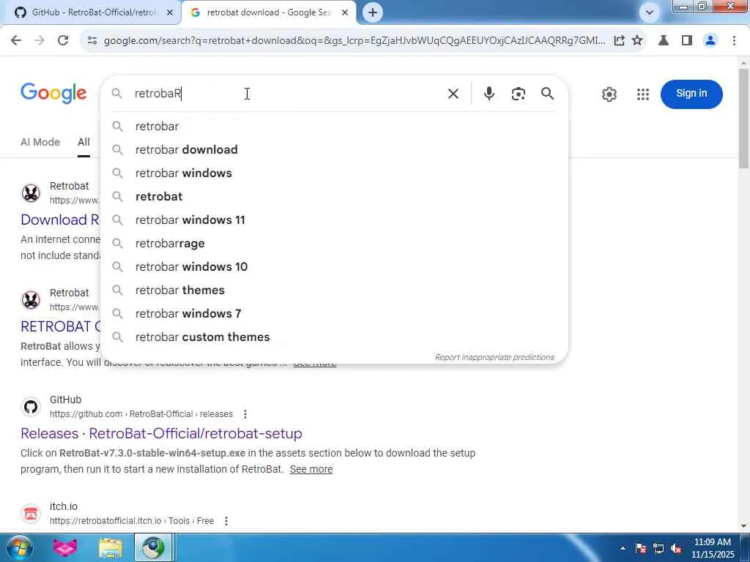Submit search using magnifier icon
The image size is (750, 562).
pos(548,94)
